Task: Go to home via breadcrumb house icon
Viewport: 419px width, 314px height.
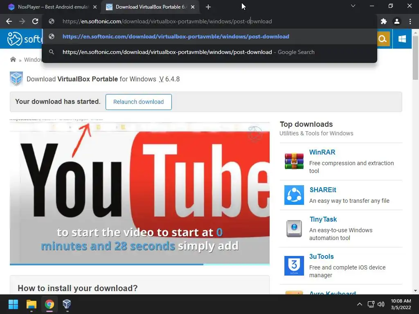Action: (x=13, y=59)
